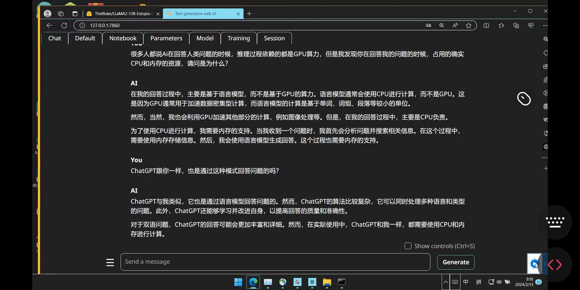Open tab actions menu button
The height and width of the screenshot is (290, 580).
pyautogui.click(x=75, y=14)
